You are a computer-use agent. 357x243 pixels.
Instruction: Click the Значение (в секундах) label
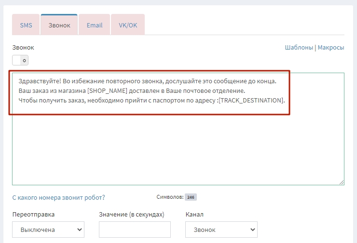tap(132, 214)
